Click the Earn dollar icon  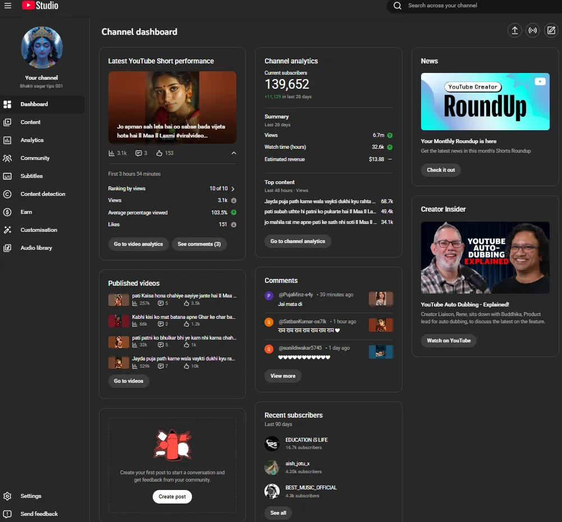pos(7,212)
